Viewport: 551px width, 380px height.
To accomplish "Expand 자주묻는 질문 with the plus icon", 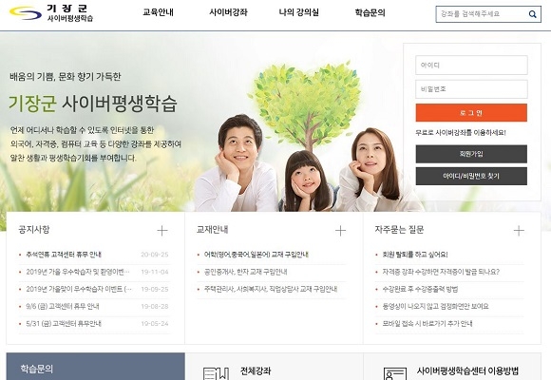I will (x=519, y=231).
